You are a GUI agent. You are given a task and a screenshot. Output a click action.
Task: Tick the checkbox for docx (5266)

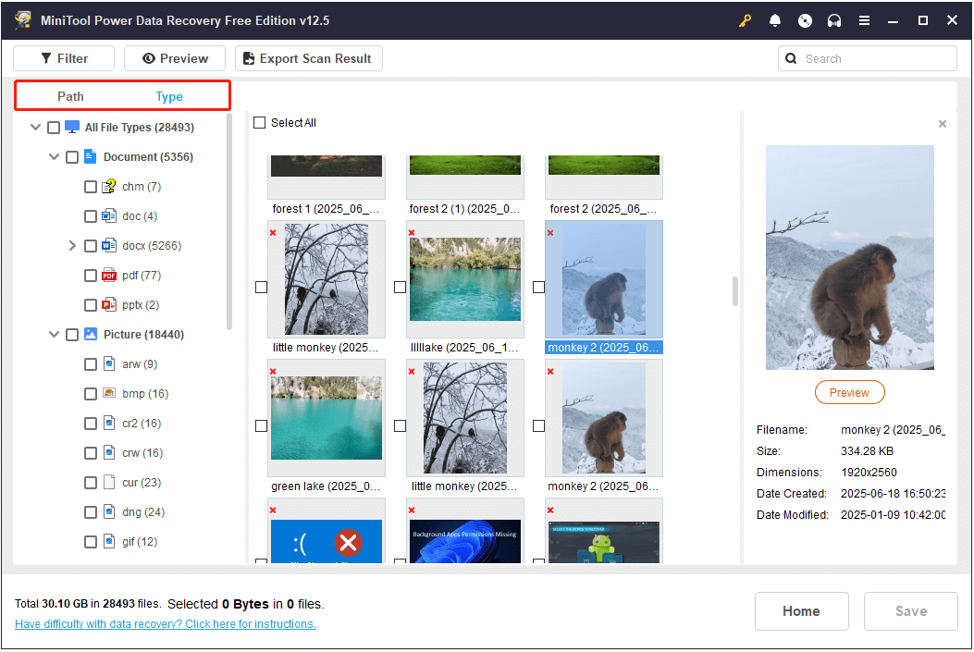[91, 246]
